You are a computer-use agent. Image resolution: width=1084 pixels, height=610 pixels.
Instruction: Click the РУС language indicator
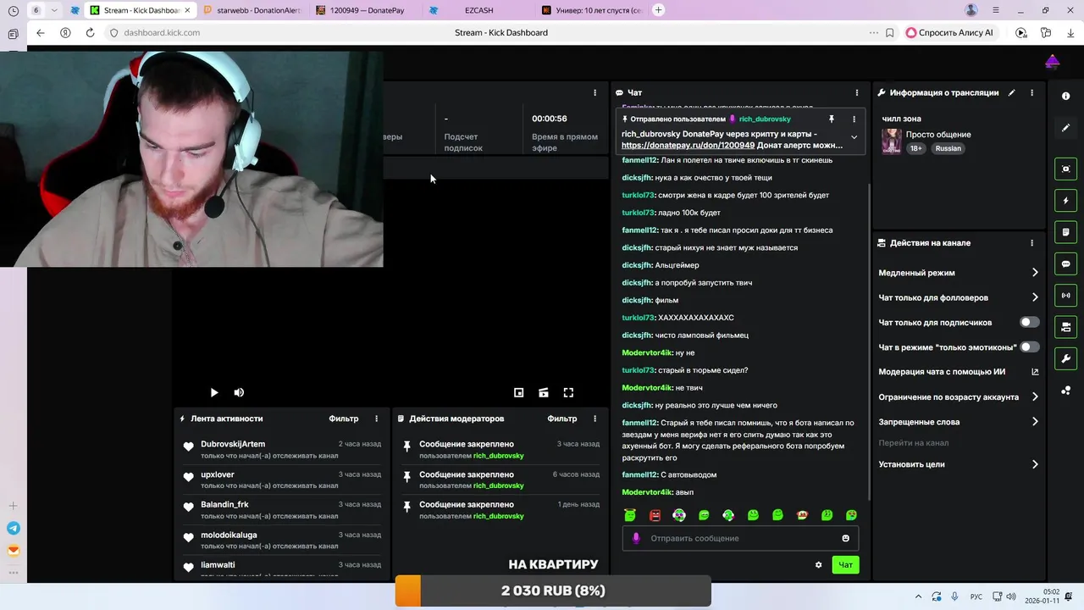point(976,596)
